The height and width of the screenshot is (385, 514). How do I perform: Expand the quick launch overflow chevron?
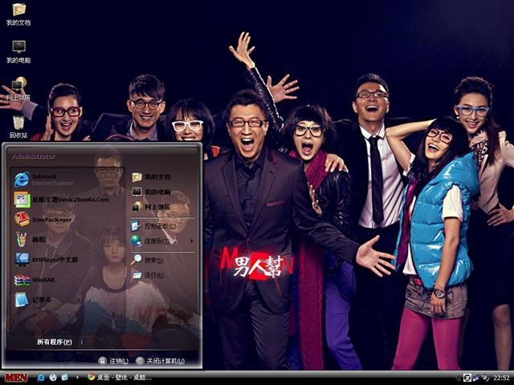(x=77, y=378)
